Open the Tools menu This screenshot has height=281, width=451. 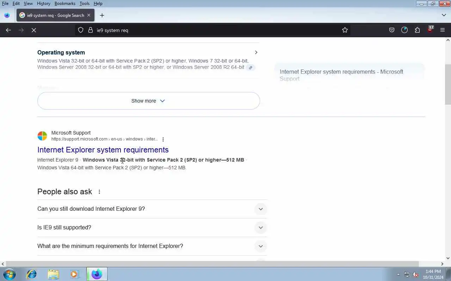point(85,4)
